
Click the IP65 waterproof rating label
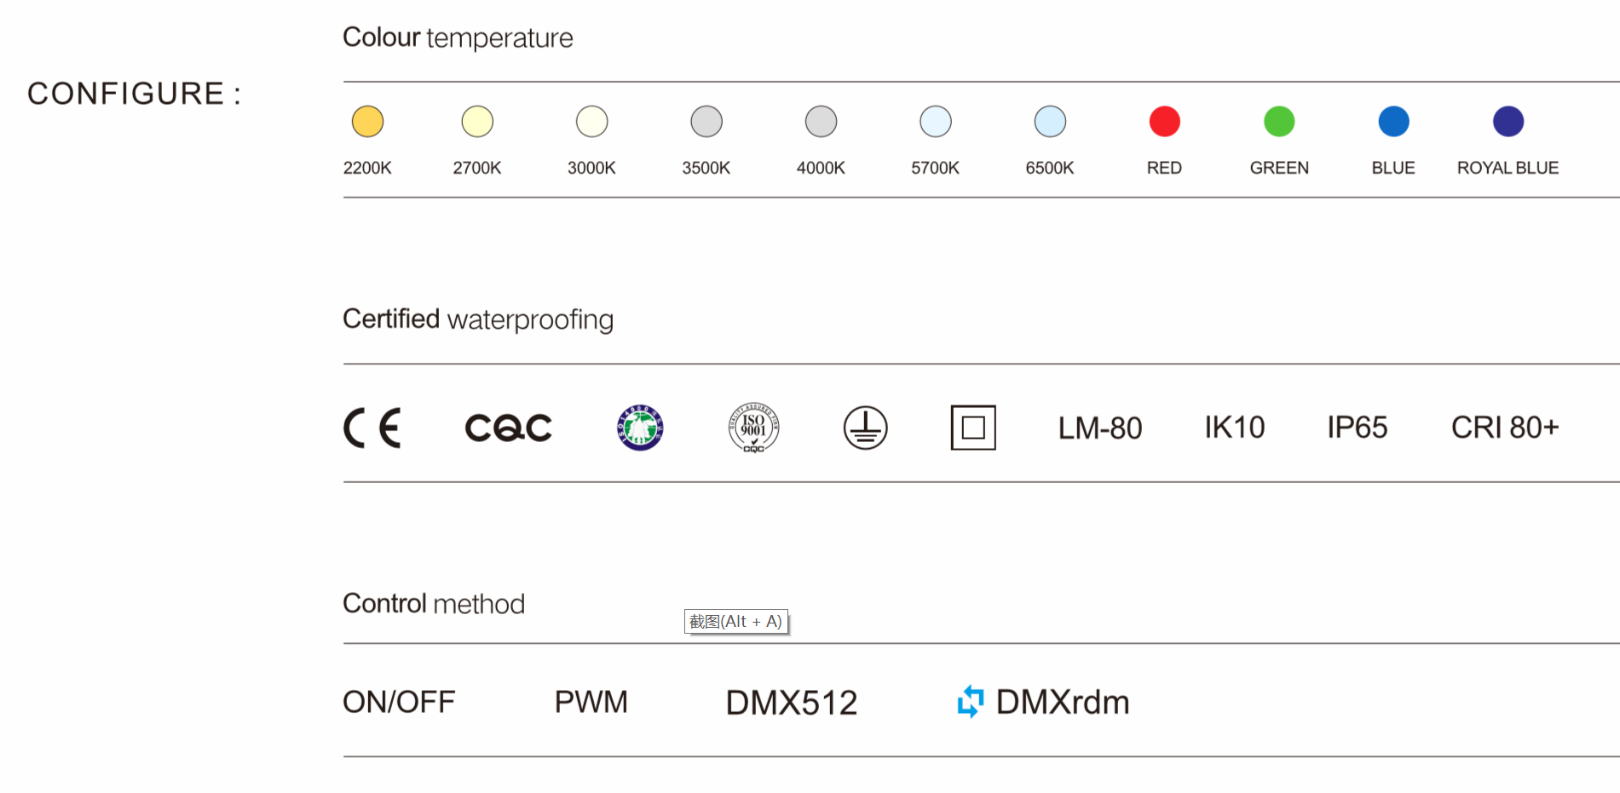[x=1357, y=428]
